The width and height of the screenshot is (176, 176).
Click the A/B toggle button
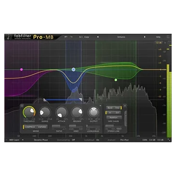click(81, 37)
